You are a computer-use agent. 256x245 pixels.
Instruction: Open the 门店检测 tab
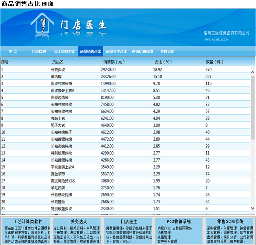[39, 51]
